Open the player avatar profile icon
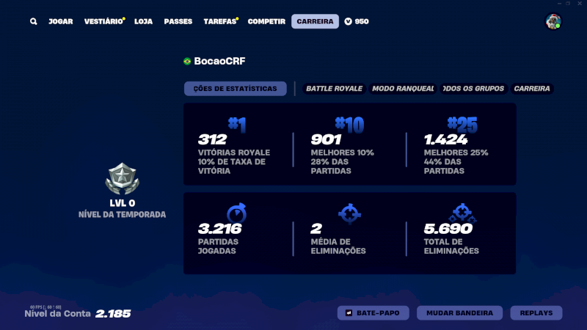Image resolution: width=587 pixels, height=330 pixels. pyautogui.click(x=553, y=21)
